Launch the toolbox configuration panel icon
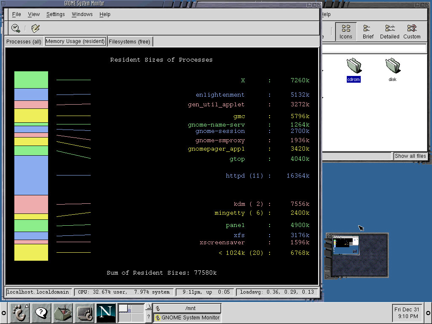 63,313
